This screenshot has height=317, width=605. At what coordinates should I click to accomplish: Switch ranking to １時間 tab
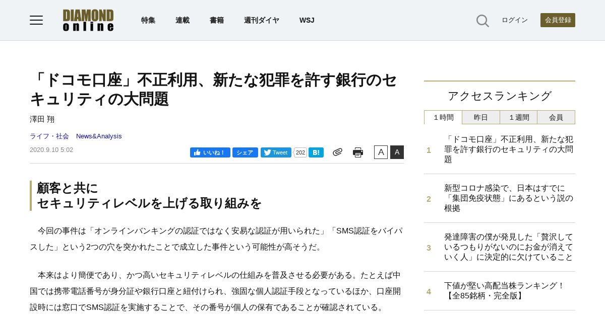click(443, 117)
